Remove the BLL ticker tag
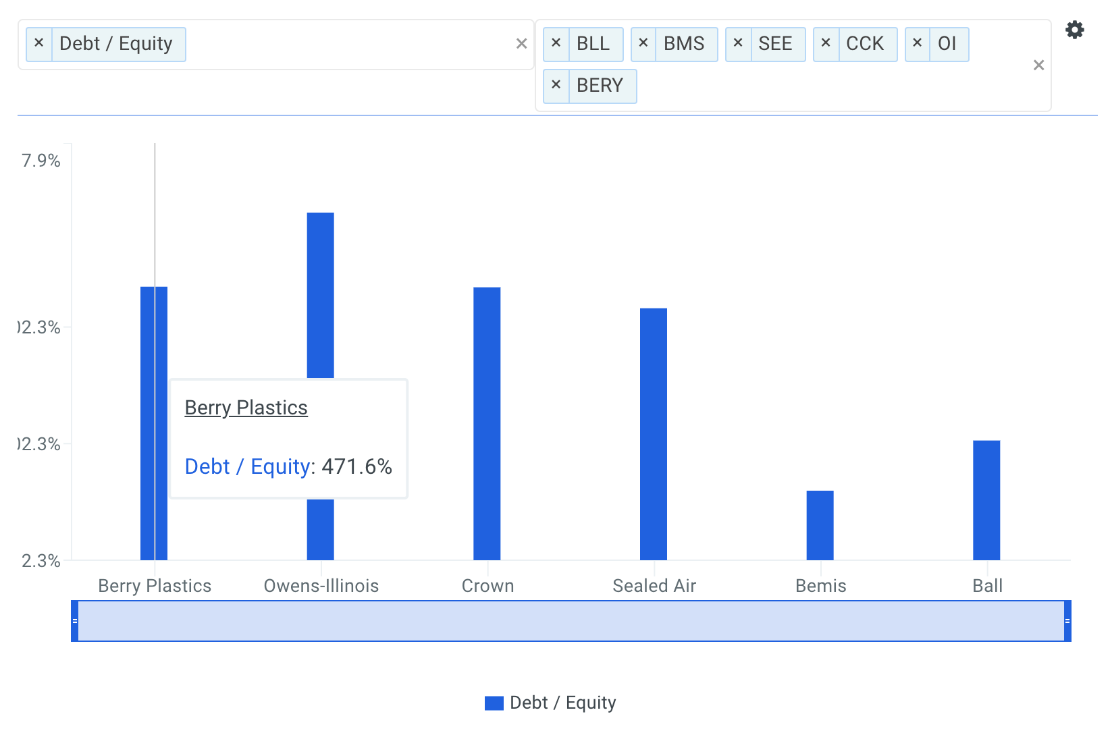The image size is (1110, 733). 556,43
